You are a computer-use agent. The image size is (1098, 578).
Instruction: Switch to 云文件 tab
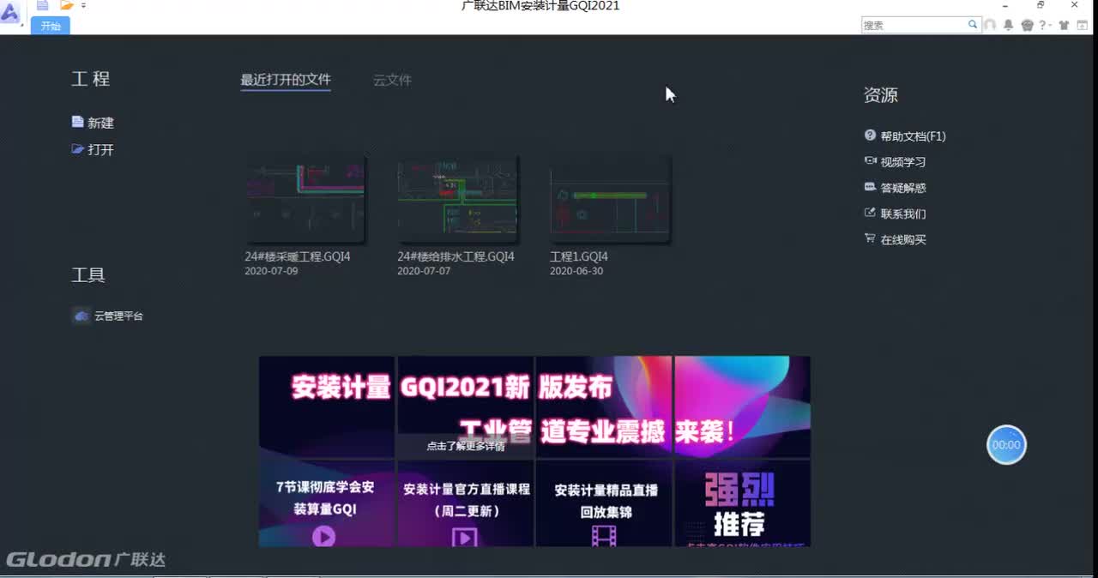[392, 80]
